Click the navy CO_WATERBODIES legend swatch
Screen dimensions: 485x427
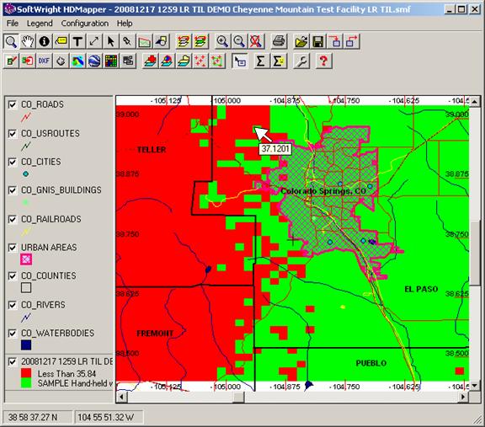[x=26, y=344]
